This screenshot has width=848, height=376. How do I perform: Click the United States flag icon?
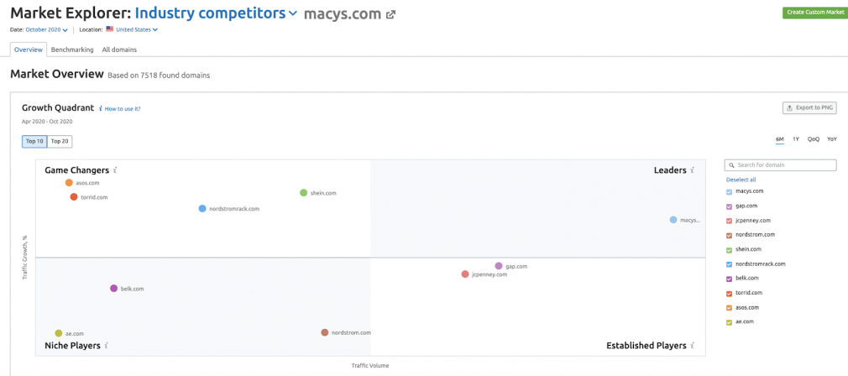point(110,29)
